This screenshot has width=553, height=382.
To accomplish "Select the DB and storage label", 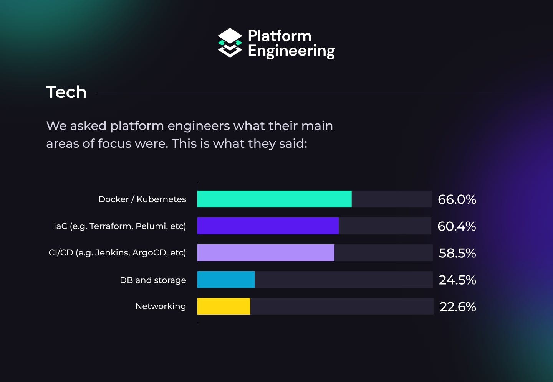I will pyautogui.click(x=153, y=280).
